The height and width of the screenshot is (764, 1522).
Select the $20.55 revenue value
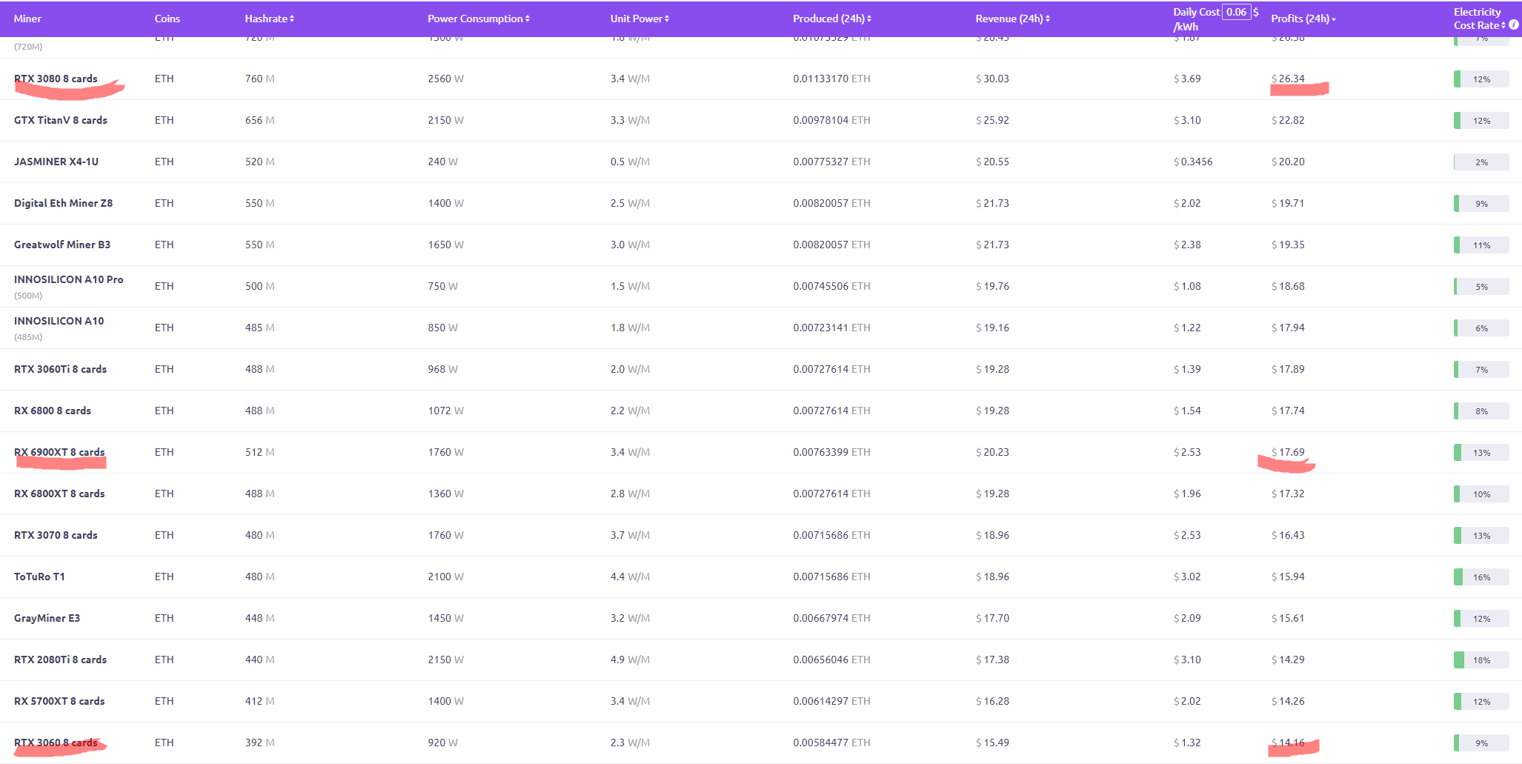(993, 162)
